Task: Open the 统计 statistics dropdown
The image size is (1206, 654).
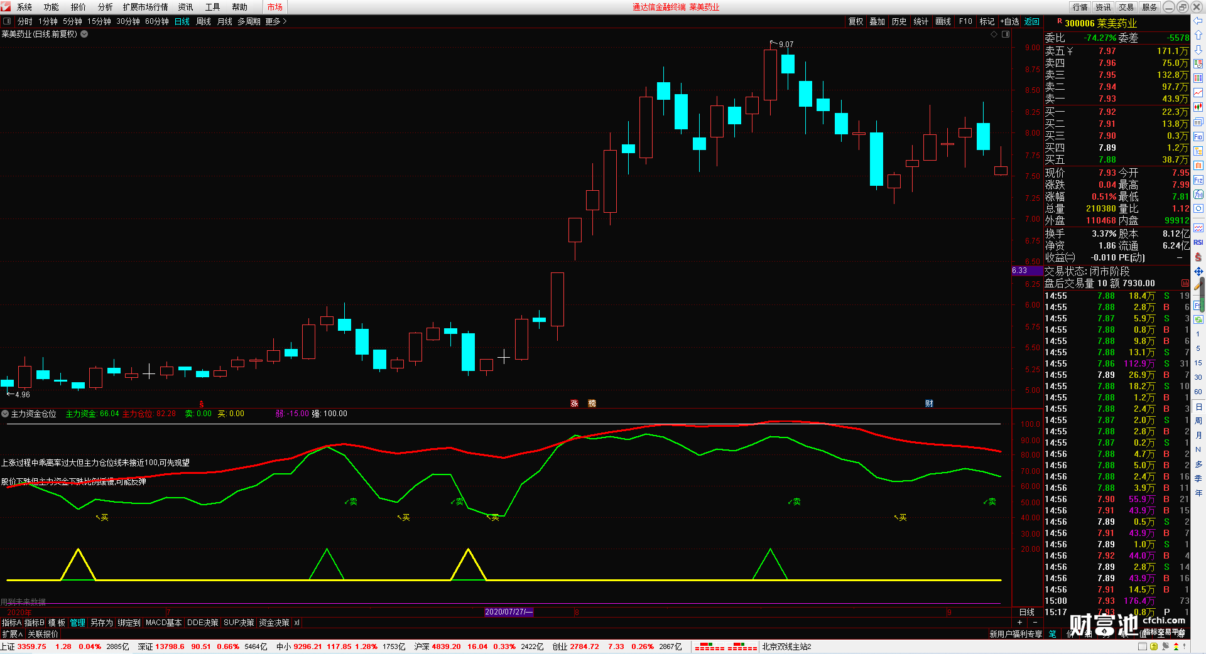Action: coord(920,21)
